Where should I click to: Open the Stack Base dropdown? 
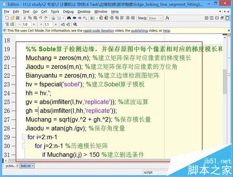coord(155,18)
